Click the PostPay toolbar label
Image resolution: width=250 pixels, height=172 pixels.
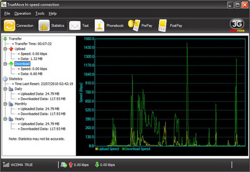coord(176,25)
